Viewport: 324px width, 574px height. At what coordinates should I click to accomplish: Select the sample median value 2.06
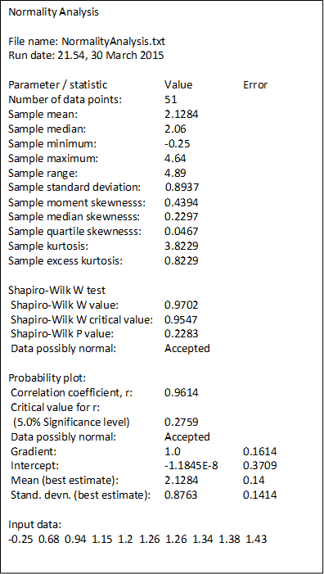pos(175,129)
